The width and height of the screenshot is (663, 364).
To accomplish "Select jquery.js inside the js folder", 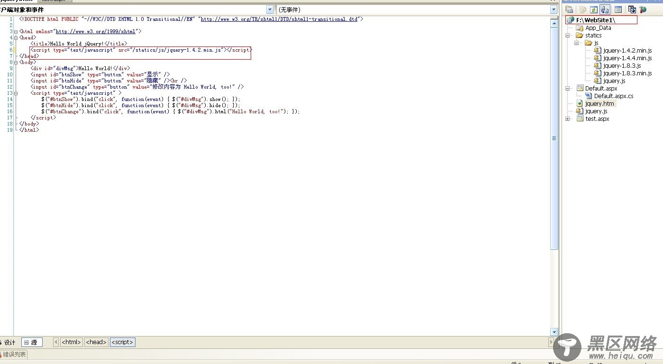I will [614, 81].
